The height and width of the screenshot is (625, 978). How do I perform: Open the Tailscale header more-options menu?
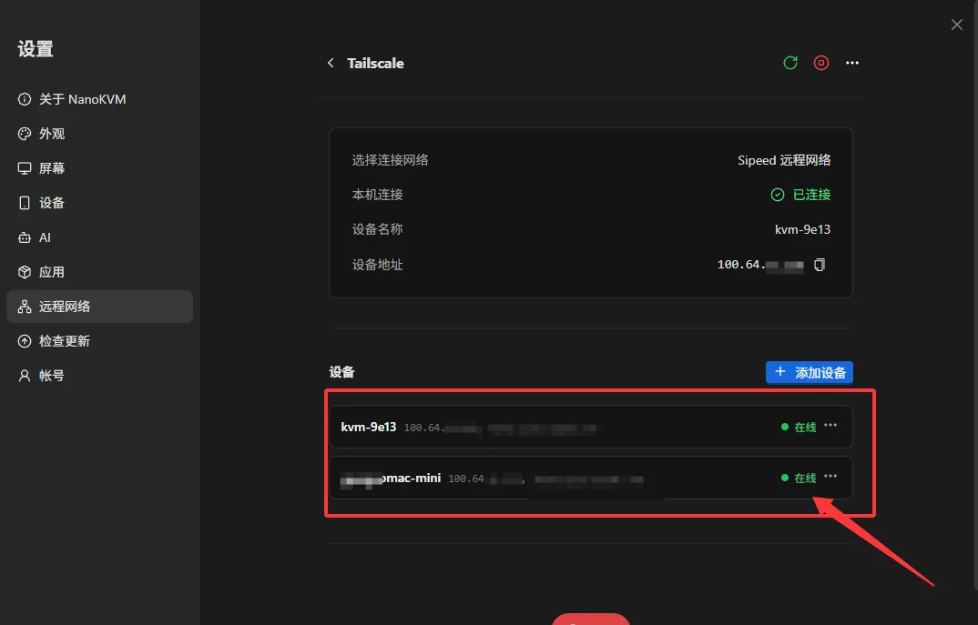click(x=852, y=63)
